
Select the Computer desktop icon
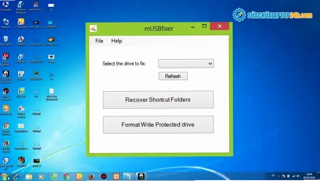coord(6,6)
